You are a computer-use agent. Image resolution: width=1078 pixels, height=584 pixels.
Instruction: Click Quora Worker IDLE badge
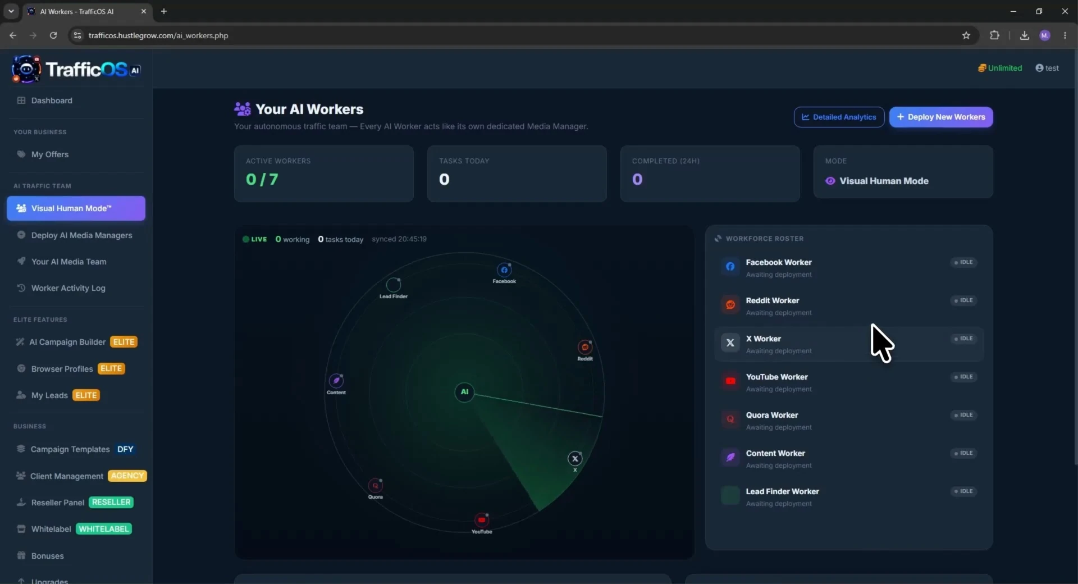(x=963, y=415)
